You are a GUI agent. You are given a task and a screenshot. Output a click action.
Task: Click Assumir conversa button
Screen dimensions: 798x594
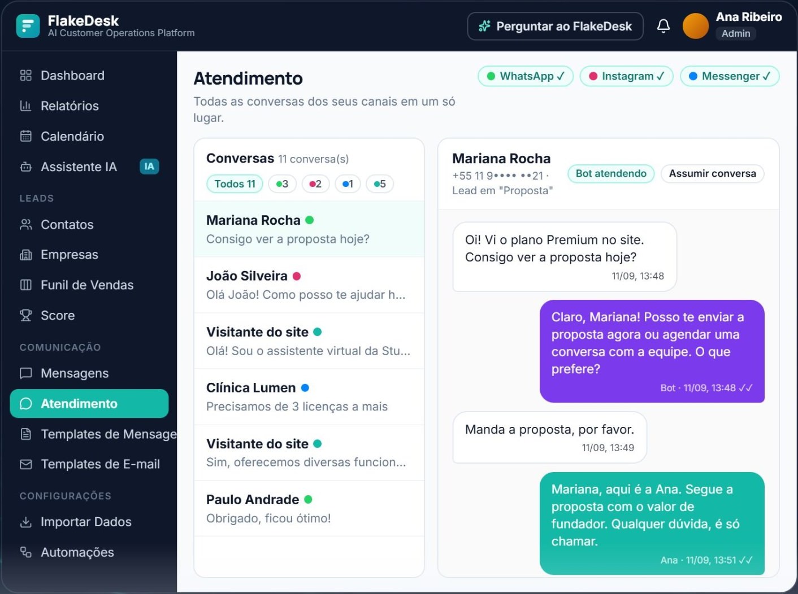(x=712, y=174)
